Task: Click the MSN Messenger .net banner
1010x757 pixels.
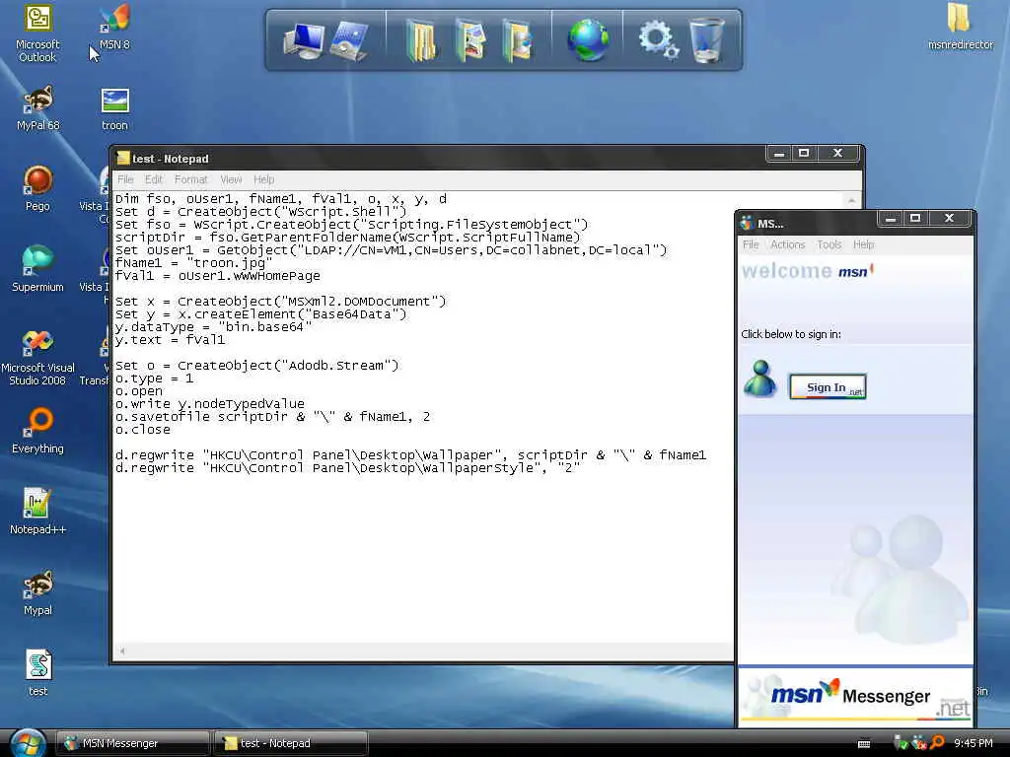Action: tap(855, 697)
